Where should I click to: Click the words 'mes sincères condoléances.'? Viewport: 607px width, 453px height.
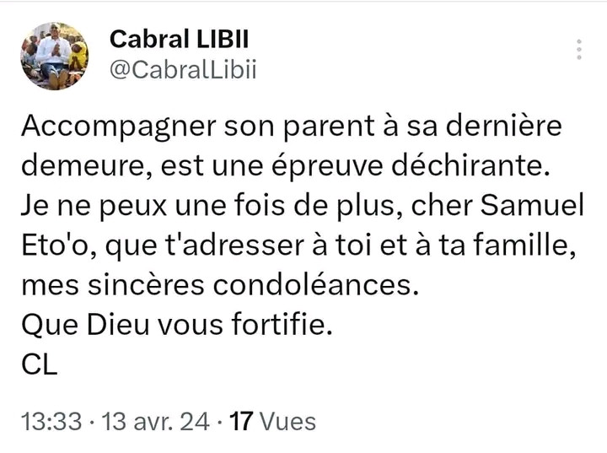point(220,285)
